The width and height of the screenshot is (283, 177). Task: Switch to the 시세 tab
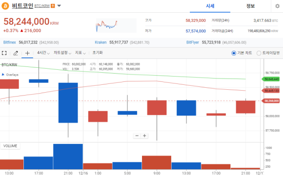point(210,6)
